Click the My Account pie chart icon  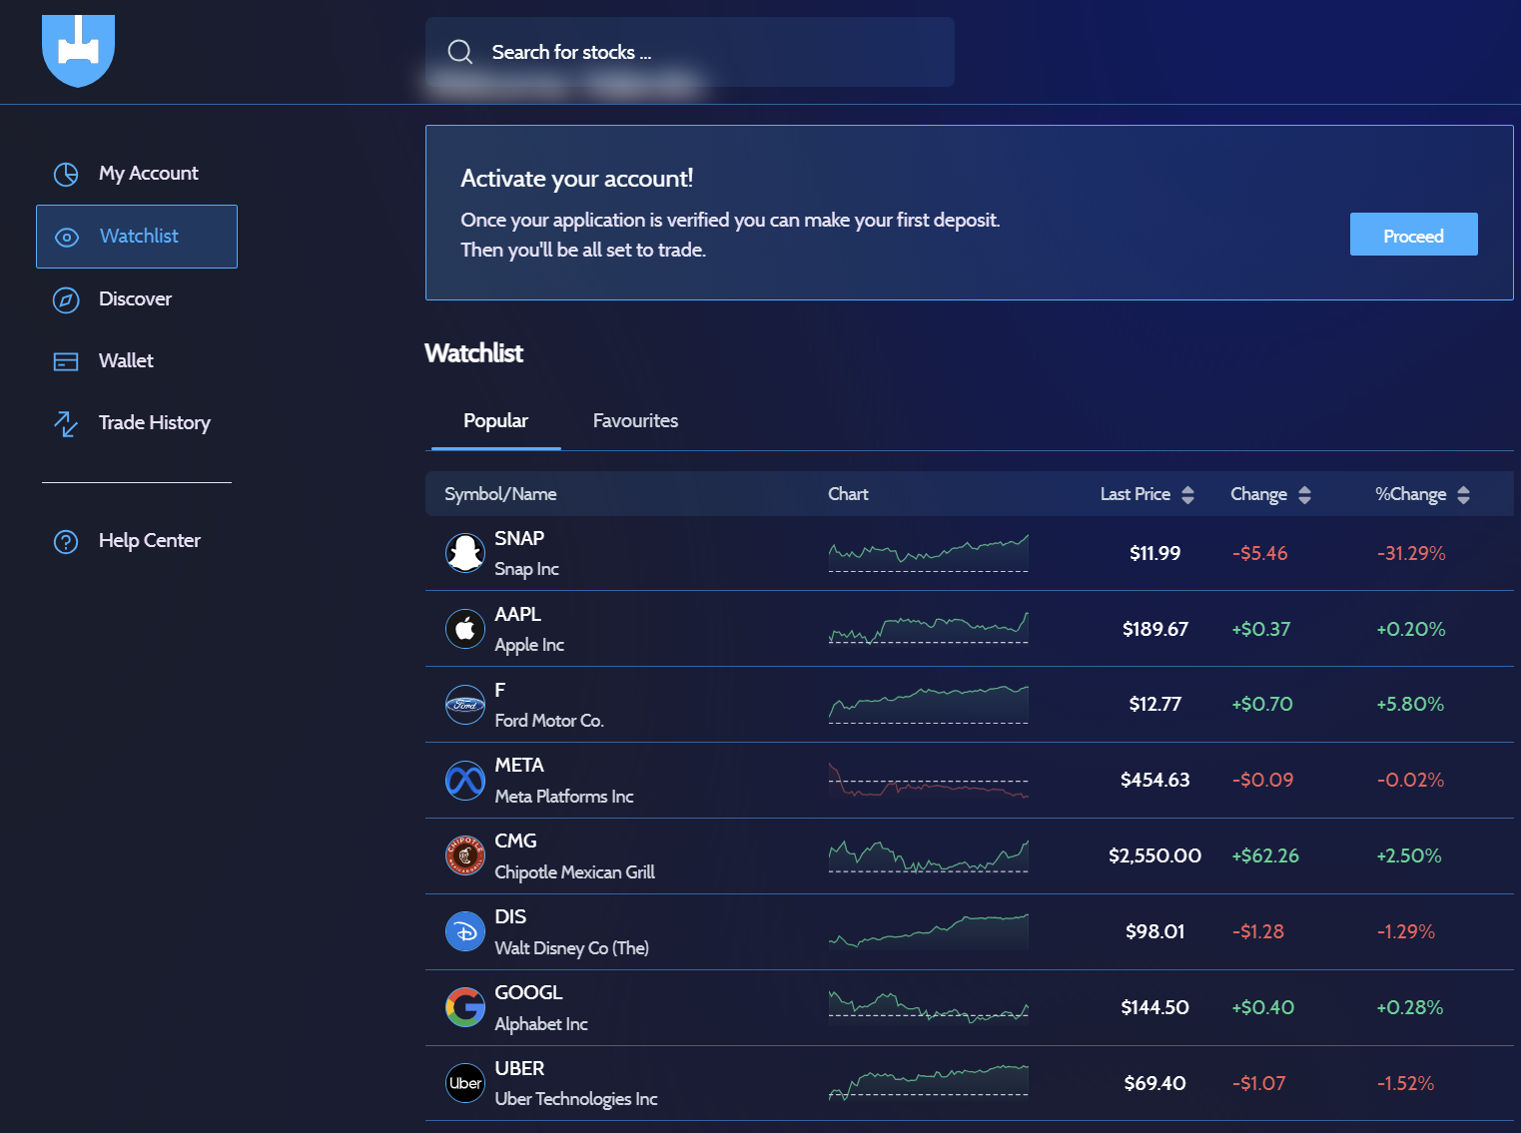tap(66, 174)
